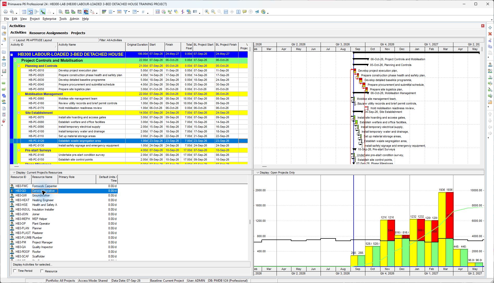Screen dimensions: 494x283
Task: Select activity HB-PC-0140 pre-start condition survey
Action: point(129,155)
